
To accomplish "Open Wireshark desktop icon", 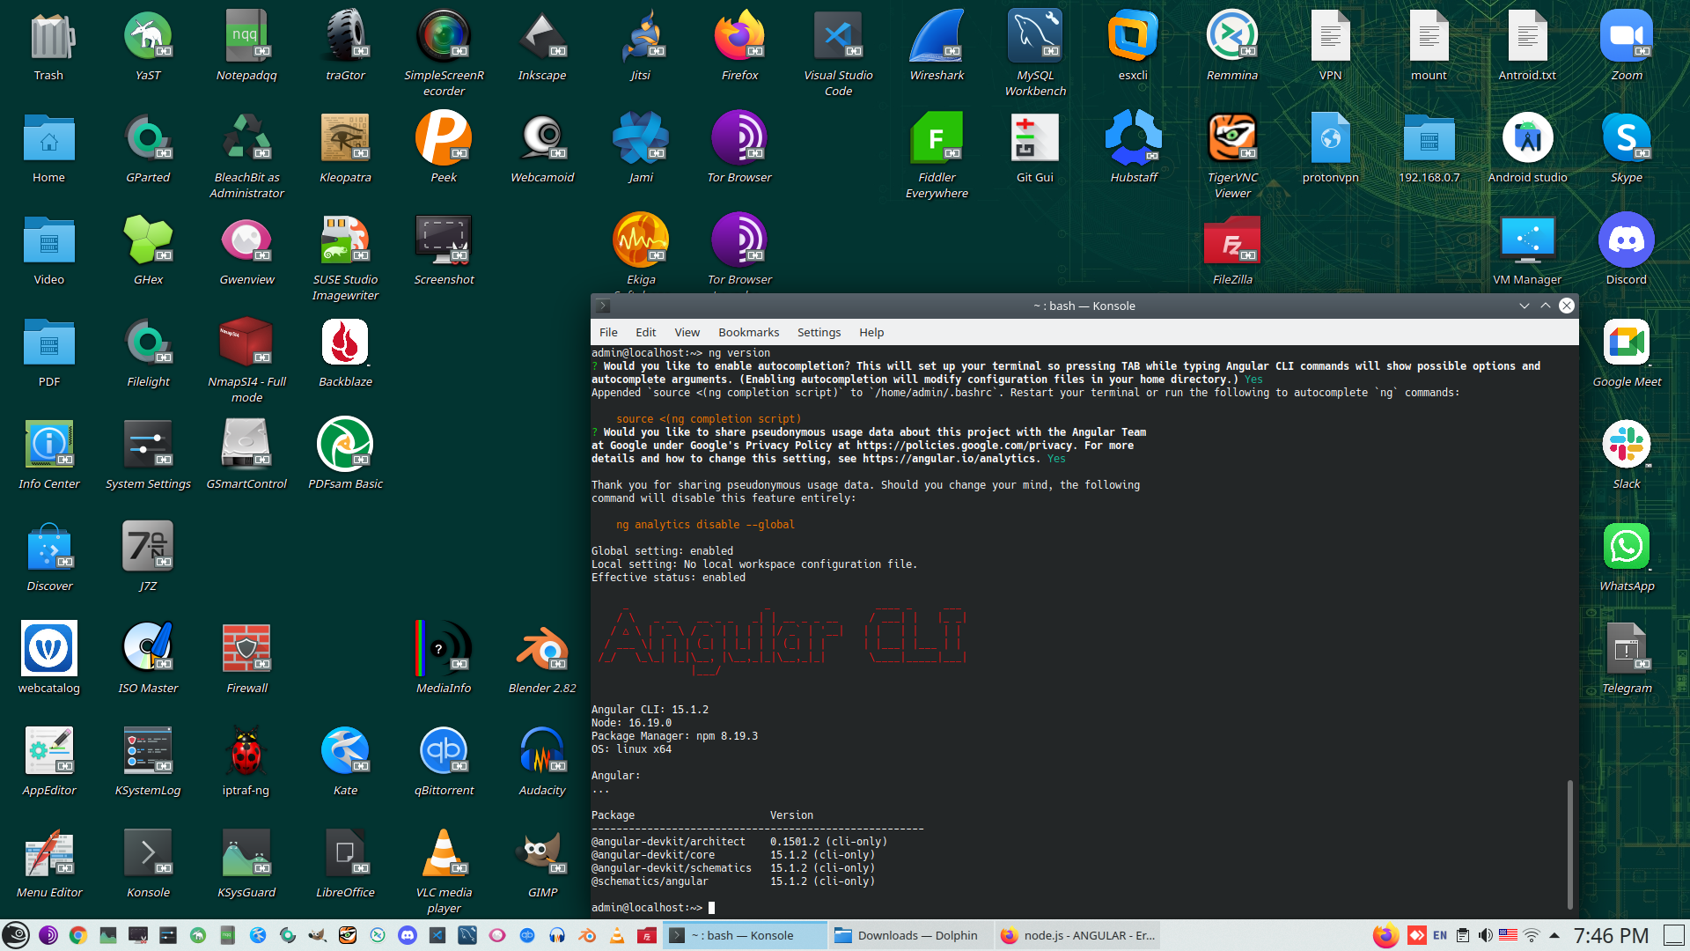I will [937, 39].
